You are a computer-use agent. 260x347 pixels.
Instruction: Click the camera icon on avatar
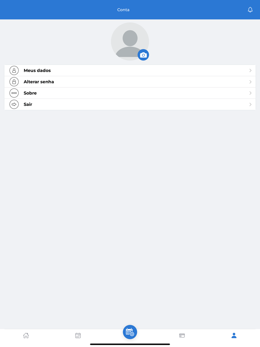(x=143, y=55)
